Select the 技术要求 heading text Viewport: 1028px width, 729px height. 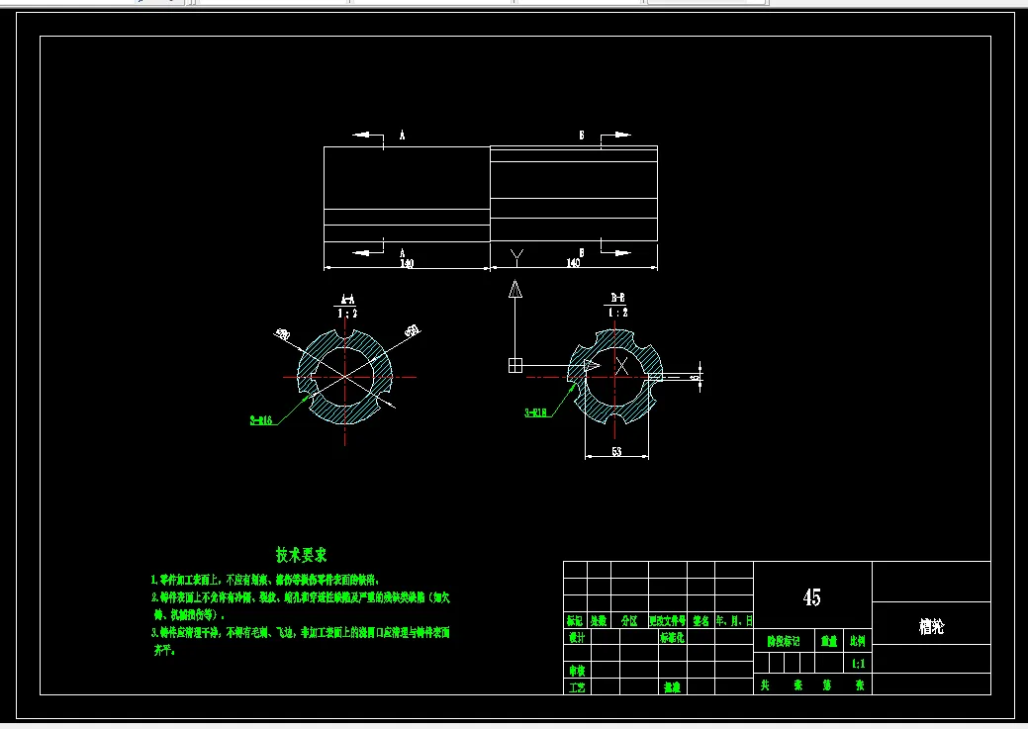[301, 555]
